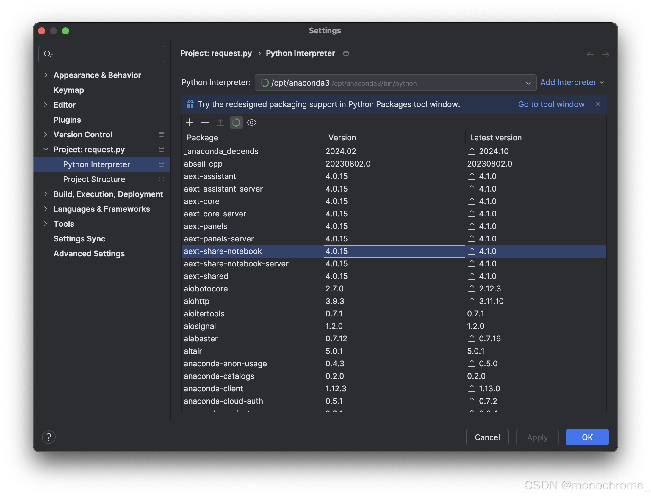Open the Python Interpreter path dropdown
The image size is (651, 496).
528,83
